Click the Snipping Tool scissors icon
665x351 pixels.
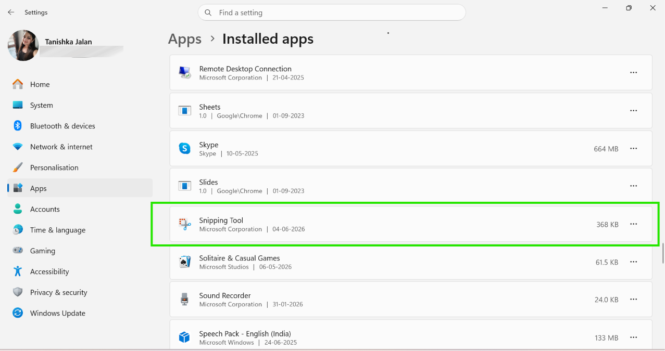tap(184, 224)
